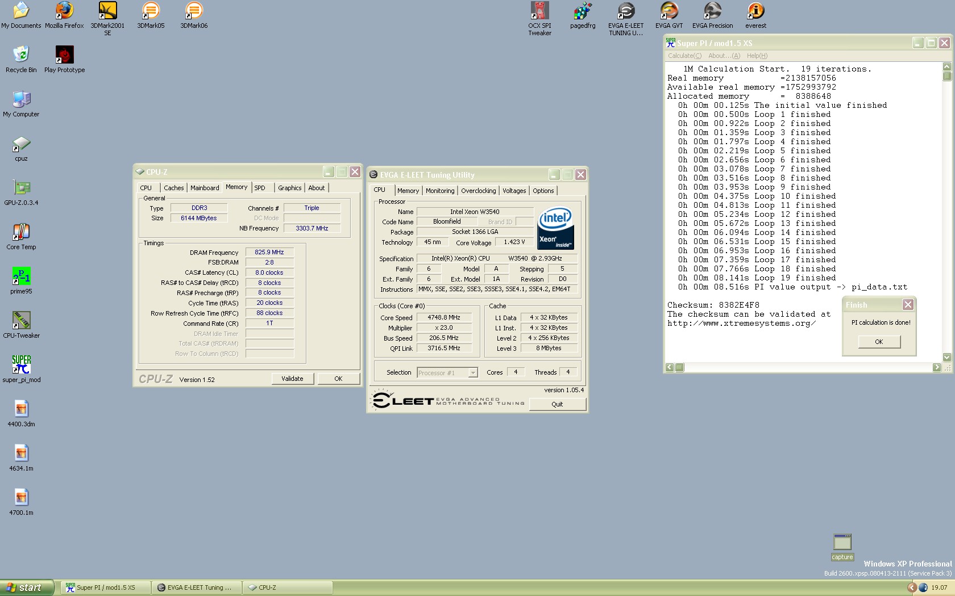The width and height of the screenshot is (955, 596).
Task: Select the CPU-Tweaker desktop shortcut
Action: click(x=21, y=325)
